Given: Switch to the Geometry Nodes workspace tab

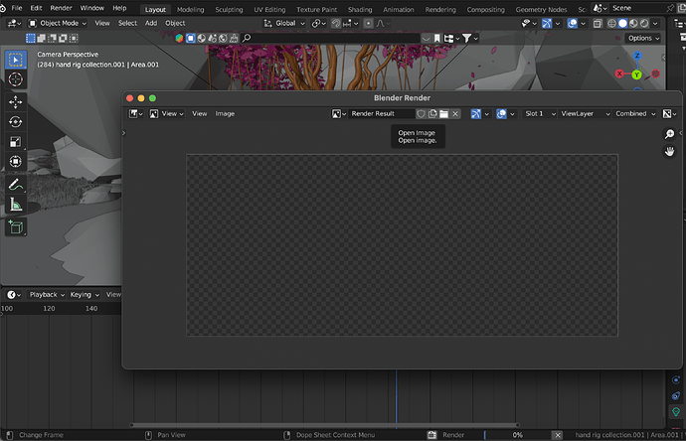Looking at the screenshot, I should (x=541, y=9).
